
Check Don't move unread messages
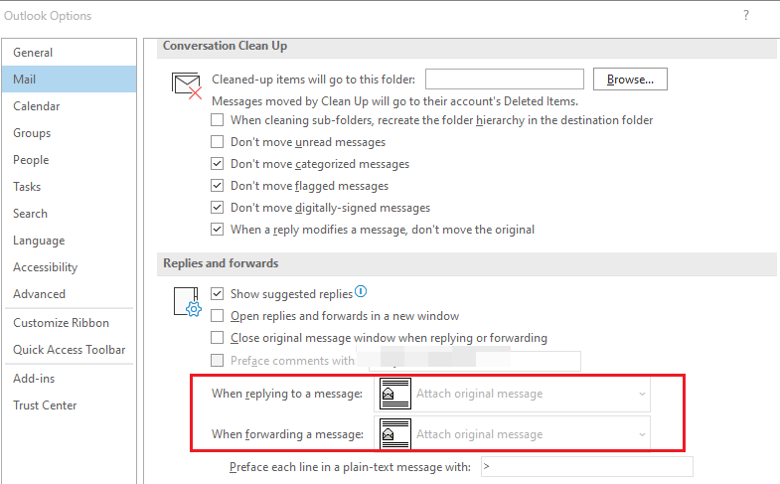(217, 142)
